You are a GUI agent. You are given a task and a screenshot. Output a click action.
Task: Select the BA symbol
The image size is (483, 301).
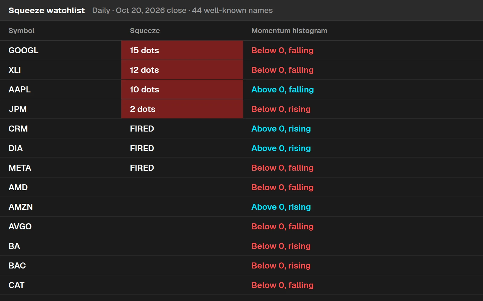click(x=14, y=246)
